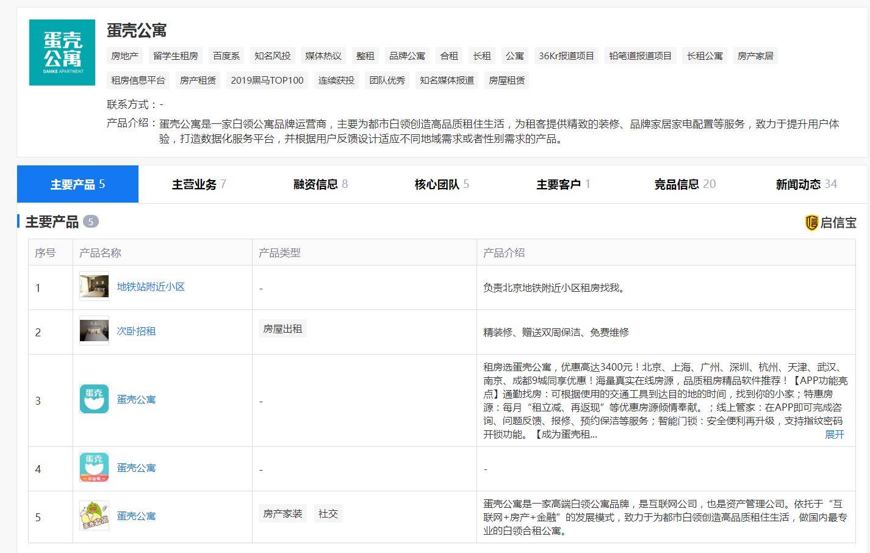Click the text 精装修、赠送双周保洁、免费维修

coord(556,332)
